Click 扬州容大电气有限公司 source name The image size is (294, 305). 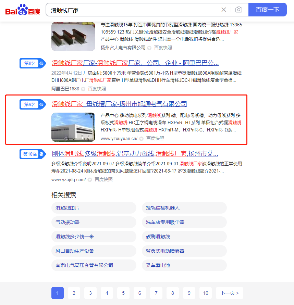123,48
